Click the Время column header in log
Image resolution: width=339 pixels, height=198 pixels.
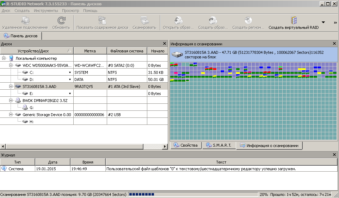(x=88, y=162)
